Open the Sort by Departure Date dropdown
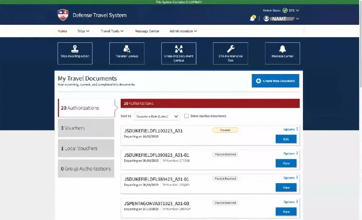This screenshot has width=362, height=220. 157,116
